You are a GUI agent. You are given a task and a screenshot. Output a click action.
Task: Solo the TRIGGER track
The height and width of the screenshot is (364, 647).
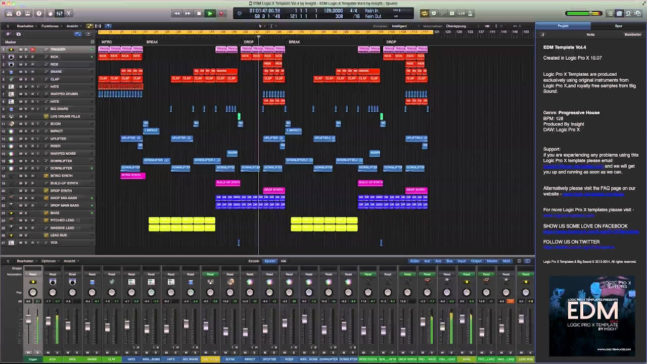click(27, 50)
